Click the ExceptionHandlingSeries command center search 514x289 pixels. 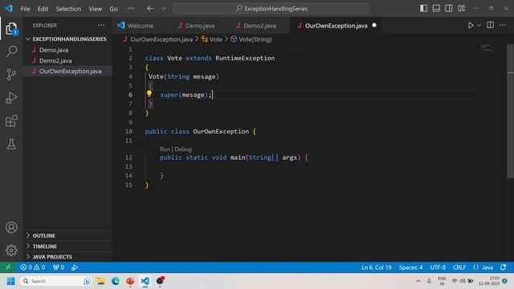point(271,9)
